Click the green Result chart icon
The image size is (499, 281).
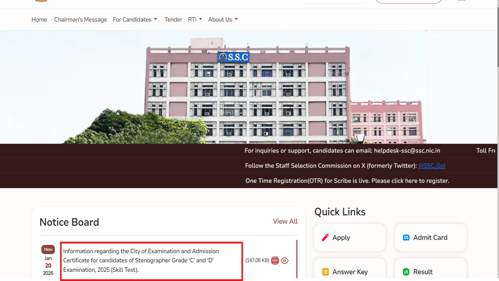(406, 272)
